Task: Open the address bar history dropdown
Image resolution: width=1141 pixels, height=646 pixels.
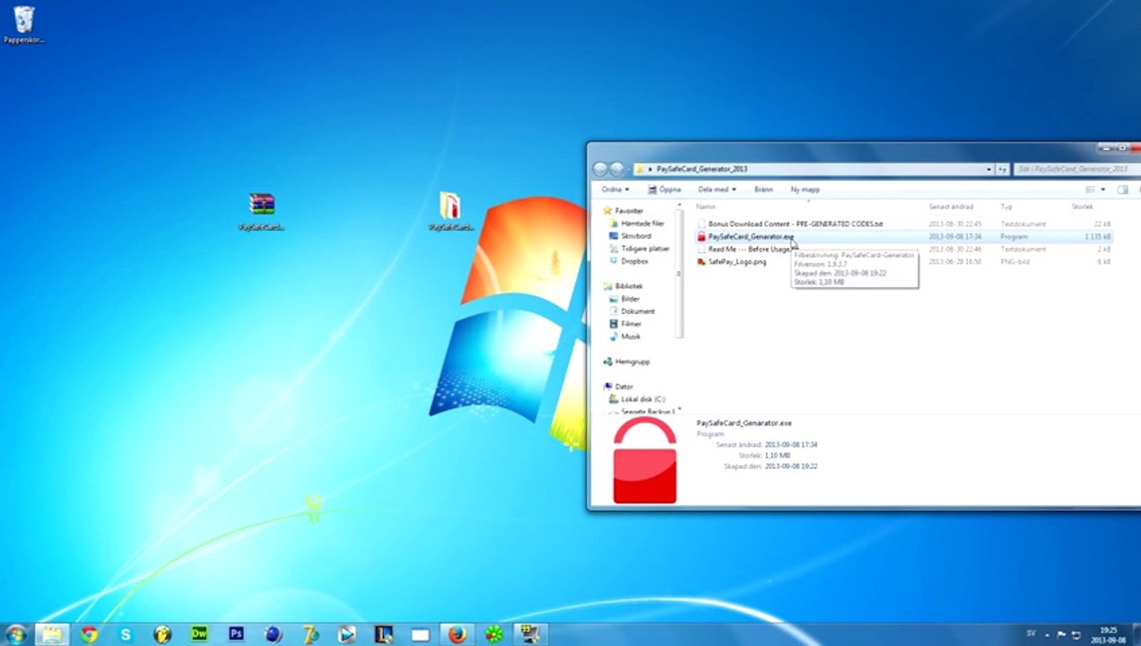Action: click(989, 169)
